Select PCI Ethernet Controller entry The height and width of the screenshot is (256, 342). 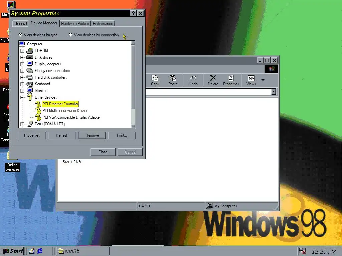click(x=60, y=104)
